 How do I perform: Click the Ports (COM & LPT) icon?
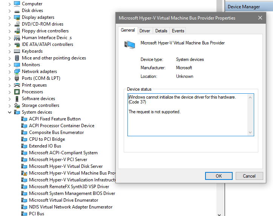click(17, 78)
